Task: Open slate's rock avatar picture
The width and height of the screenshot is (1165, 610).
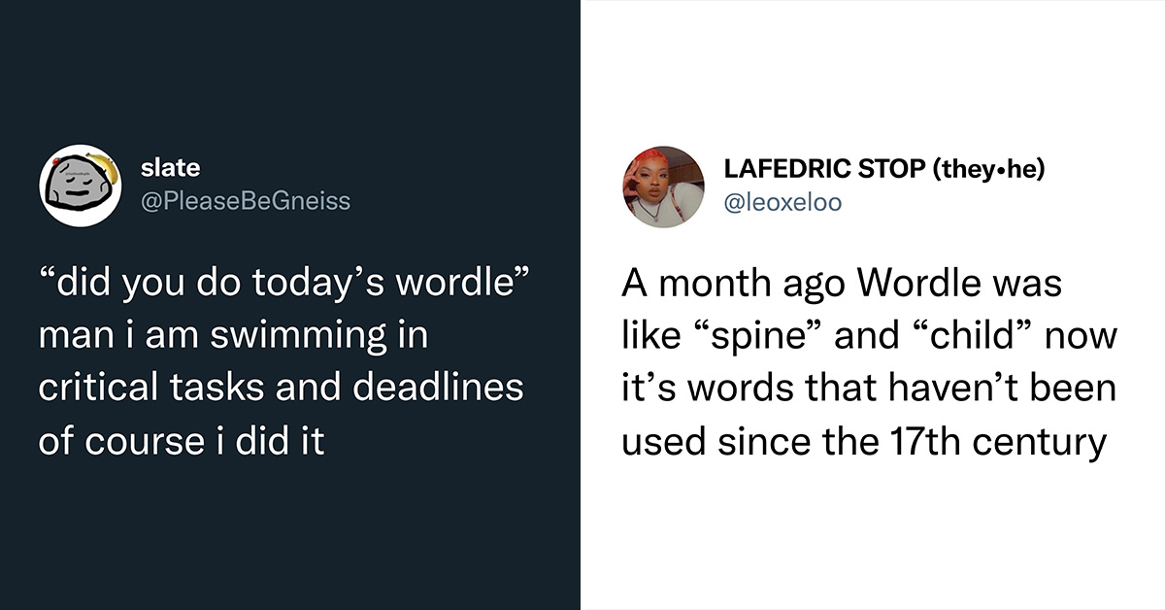Action: pos(80,186)
